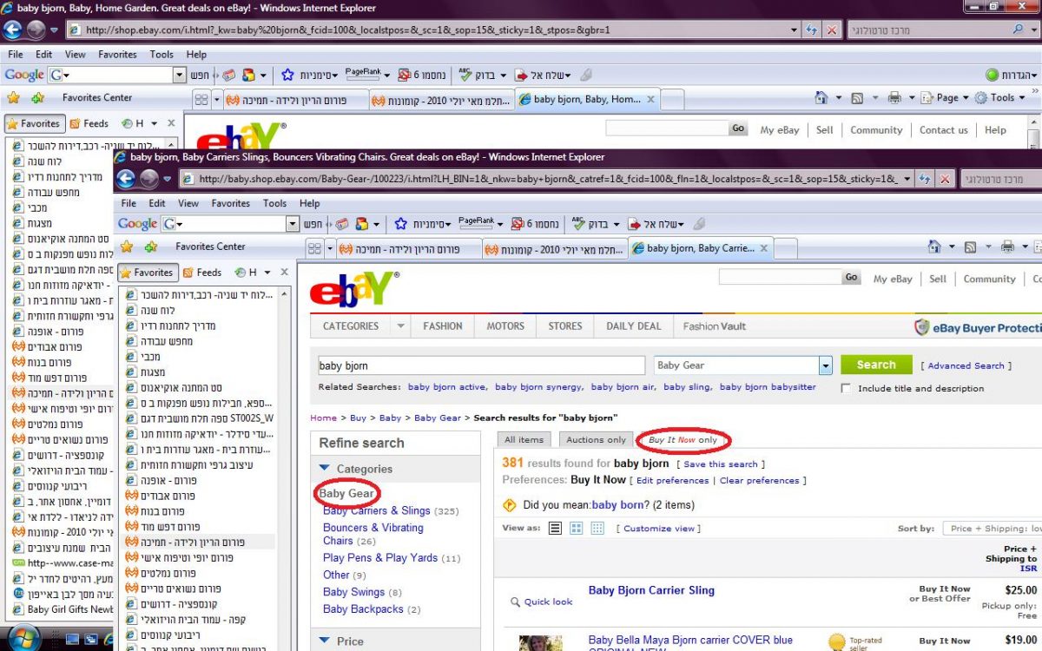Close Favorites pane in rear window

coord(171,123)
